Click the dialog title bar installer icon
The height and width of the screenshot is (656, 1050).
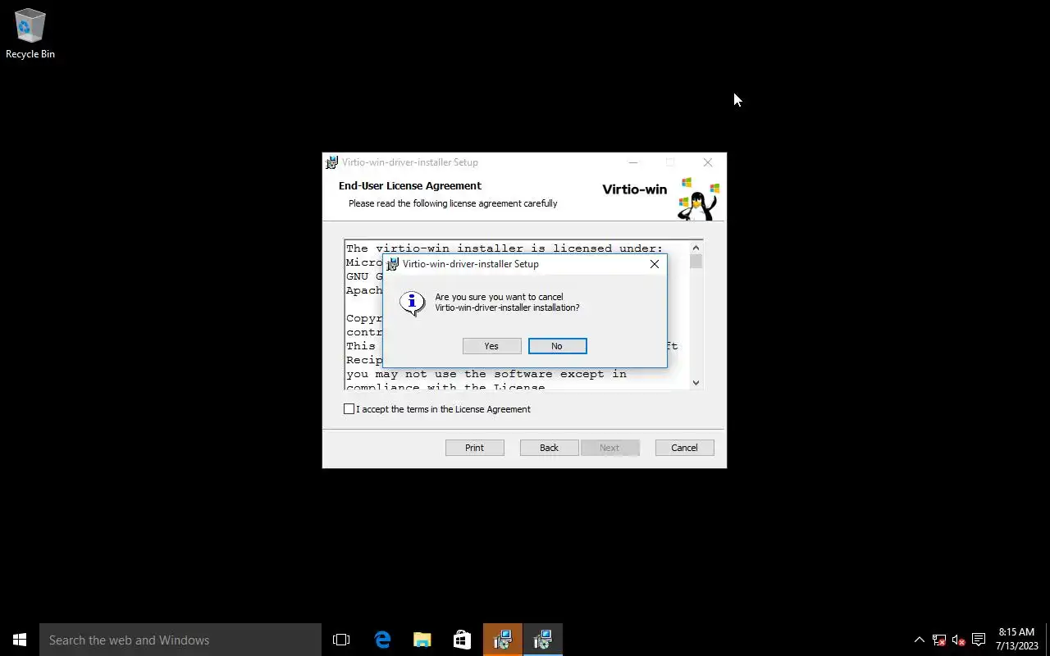[x=392, y=264]
